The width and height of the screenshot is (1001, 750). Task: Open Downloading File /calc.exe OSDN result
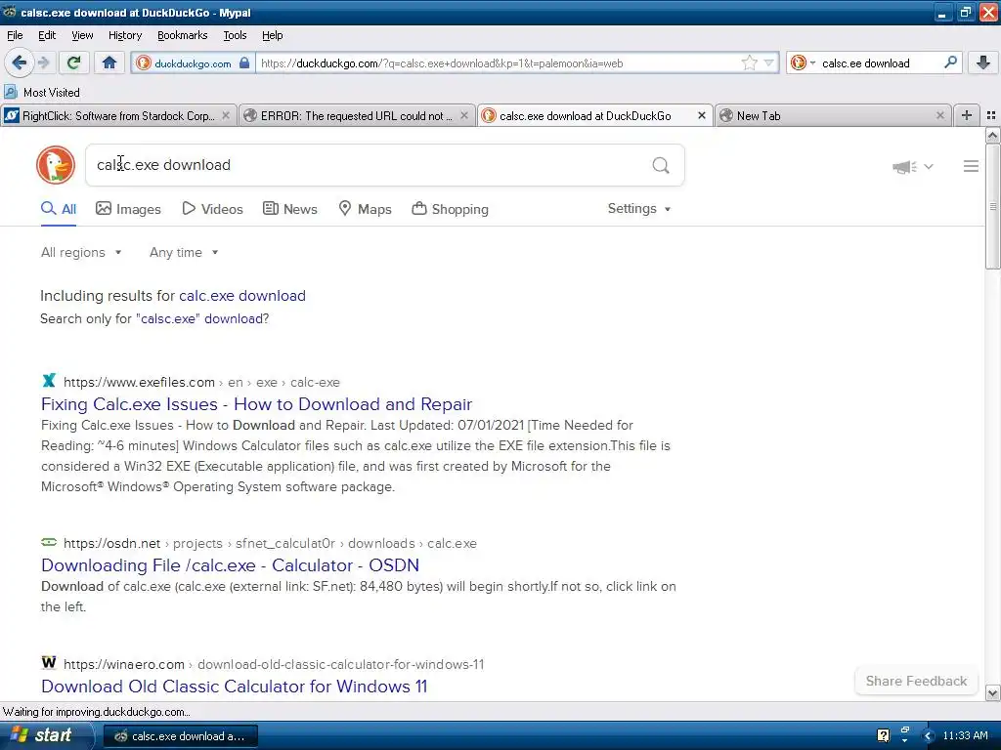click(x=230, y=565)
